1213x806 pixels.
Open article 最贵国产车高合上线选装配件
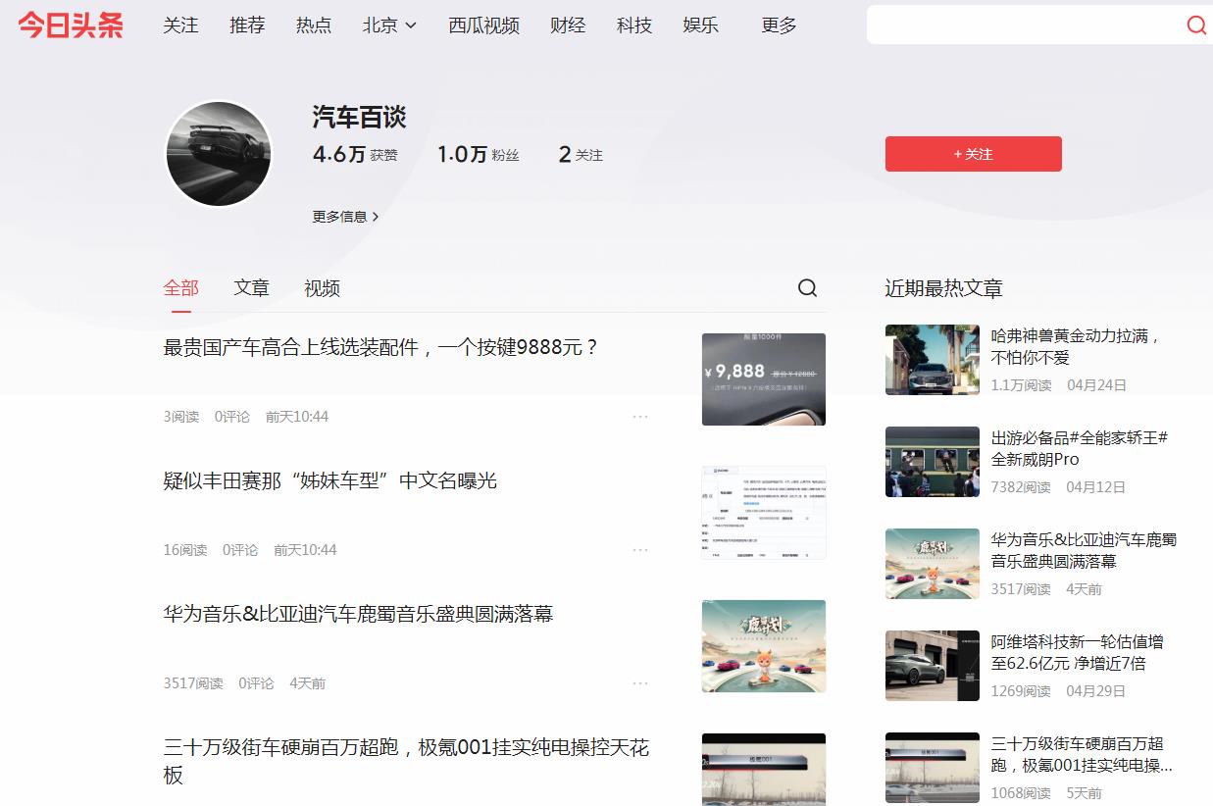[x=380, y=347]
